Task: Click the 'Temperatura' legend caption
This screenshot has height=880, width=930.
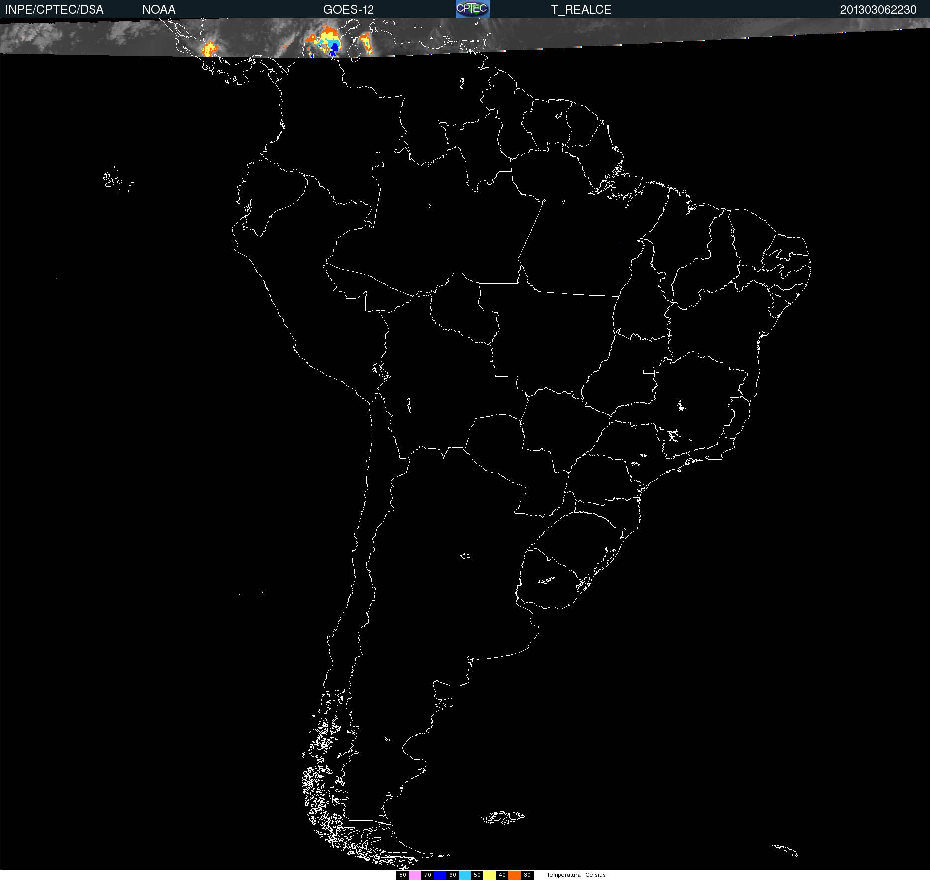Action: (563, 875)
